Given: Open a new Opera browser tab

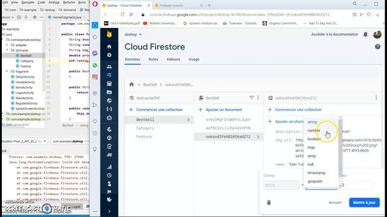Looking at the screenshot, I should pyautogui.click(x=209, y=5).
